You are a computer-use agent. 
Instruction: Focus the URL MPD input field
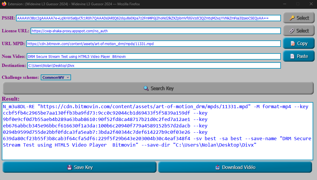pyautogui.click(x=153, y=44)
